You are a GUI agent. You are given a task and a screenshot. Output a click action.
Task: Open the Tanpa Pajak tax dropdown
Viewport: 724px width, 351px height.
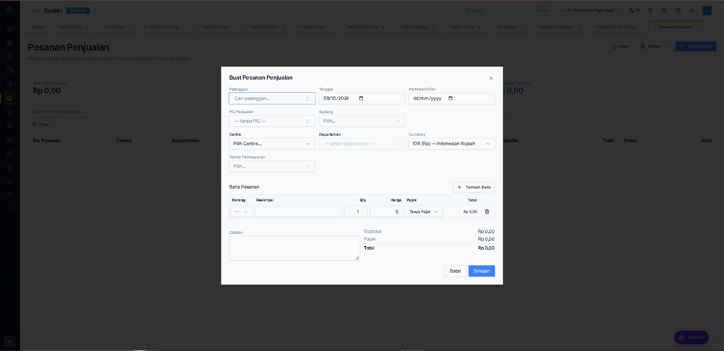[424, 212]
